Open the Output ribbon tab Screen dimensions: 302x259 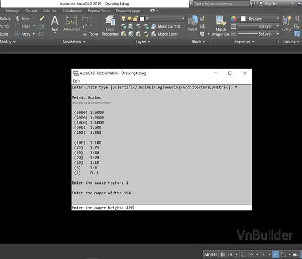coord(31,11)
